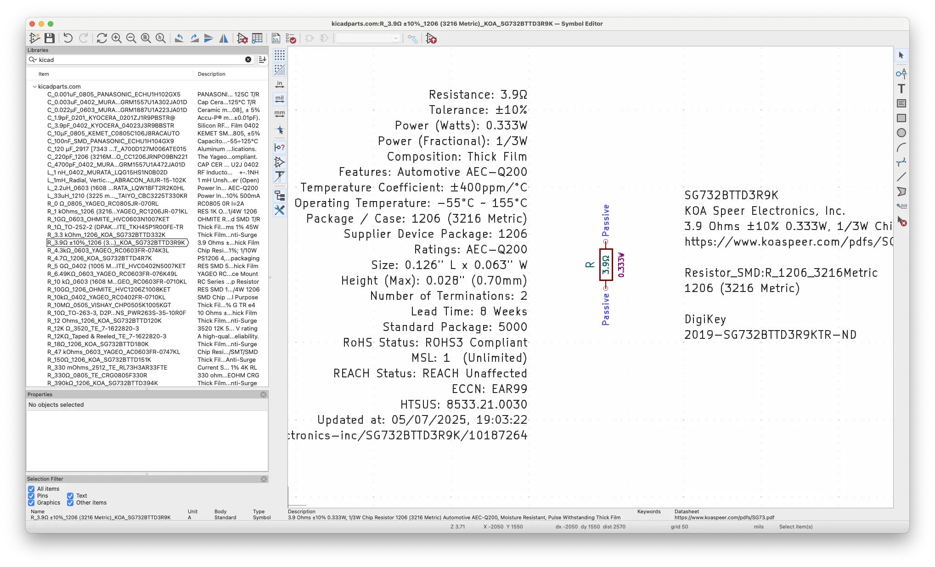Switch grid units to millimeters
The image size is (935, 567).
(x=279, y=114)
